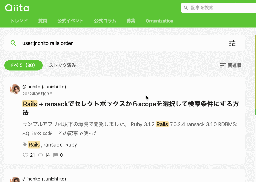The width and height of the screenshot is (256, 182).
Task: Open the search filter sliders icon
Action: click(x=232, y=43)
